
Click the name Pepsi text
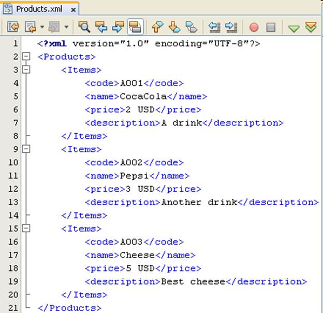click(x=134, y=176)
